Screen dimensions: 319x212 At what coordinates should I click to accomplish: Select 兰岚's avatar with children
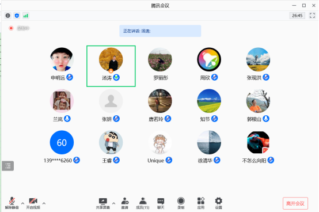pyautogui.click(x=62, y=101)
